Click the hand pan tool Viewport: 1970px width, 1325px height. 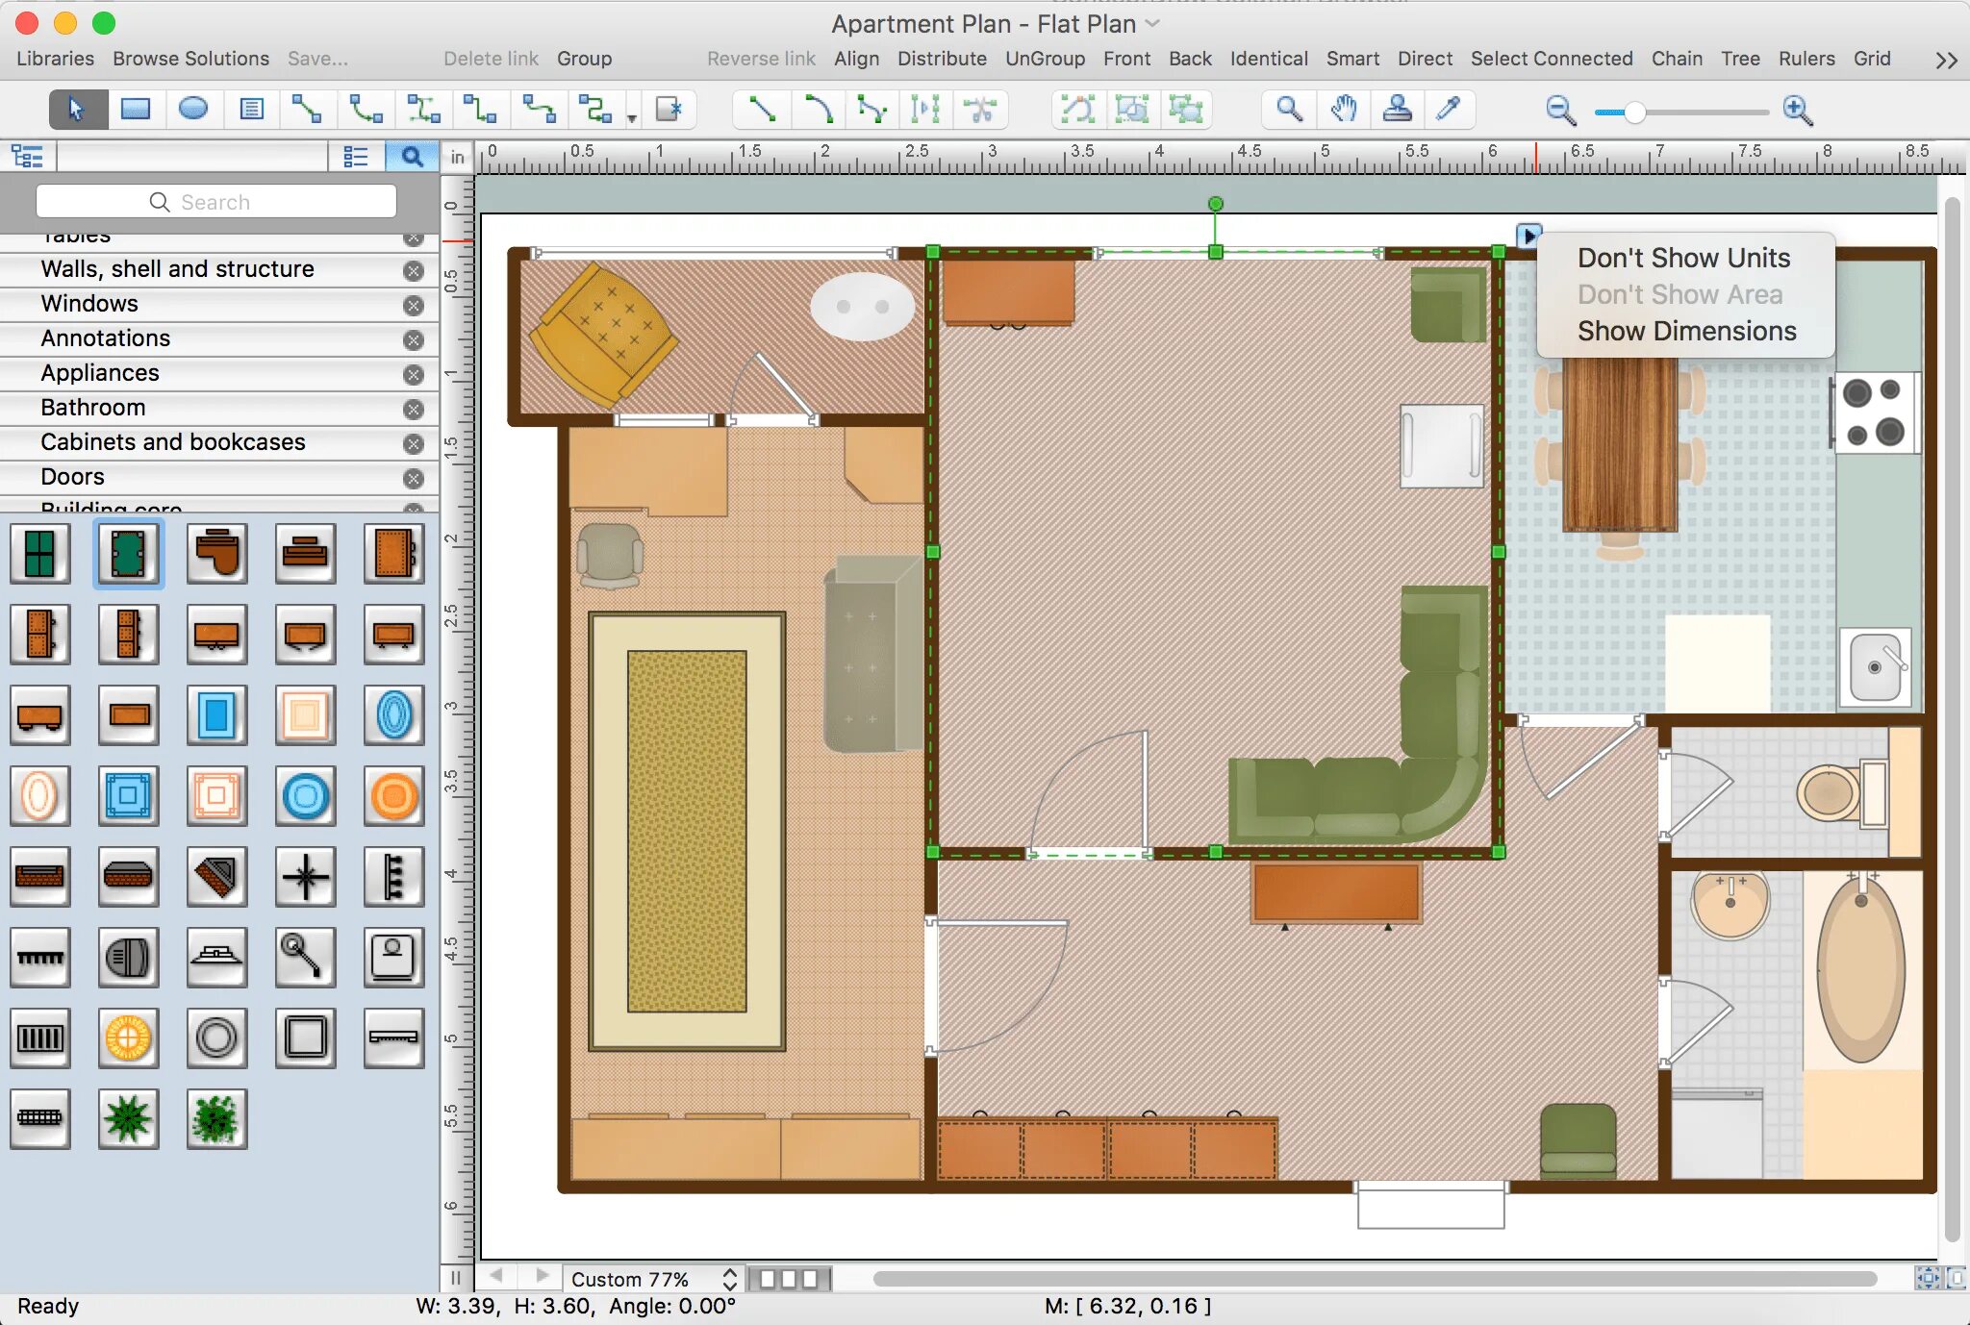[1342, 111]
